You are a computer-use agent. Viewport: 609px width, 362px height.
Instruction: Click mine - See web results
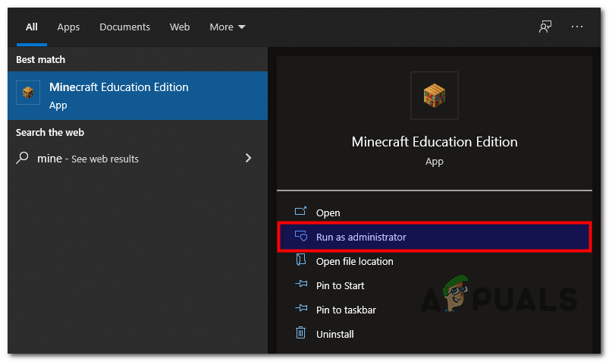137,159
